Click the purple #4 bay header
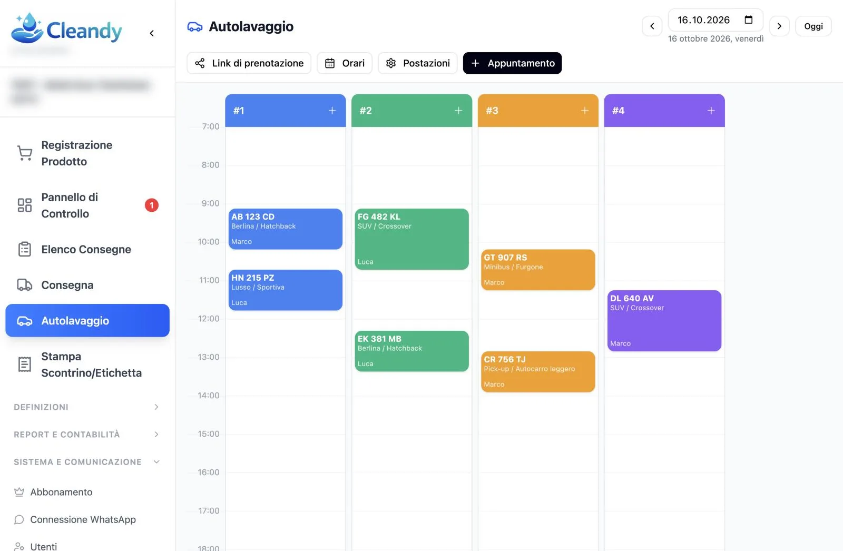 pos(664,111)
